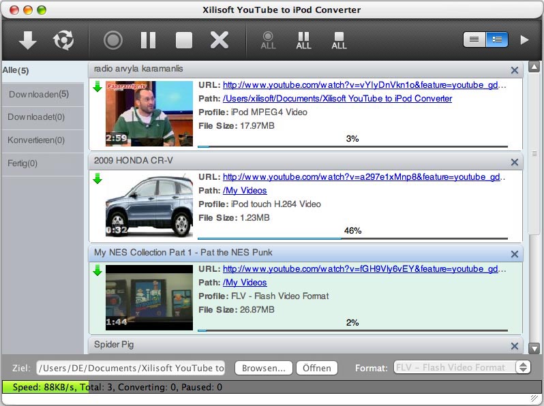
Task: Click the Download and Convert toolbar icon
Action: pos(63,40)
